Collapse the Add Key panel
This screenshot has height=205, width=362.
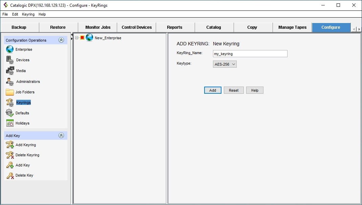point(61,135)
